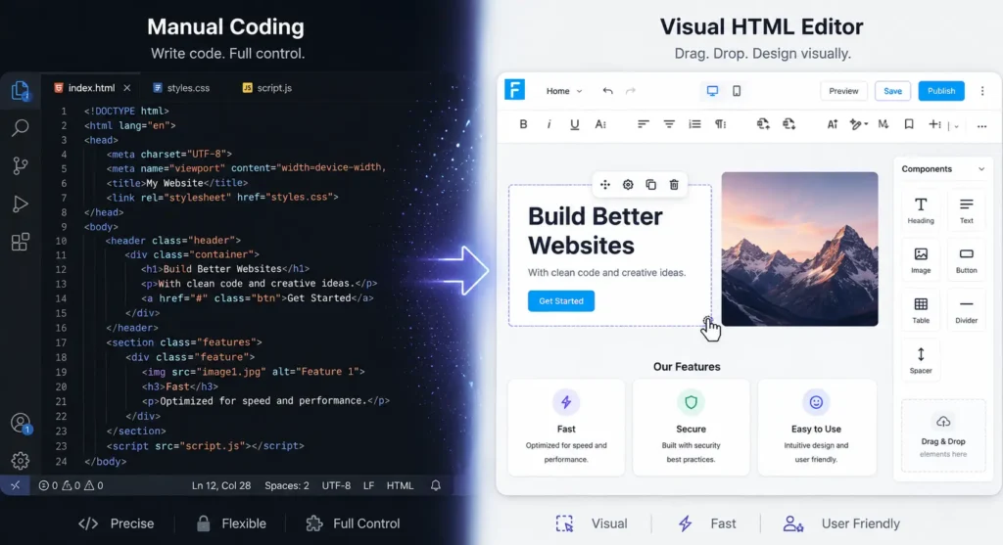Open the Run and Debug icon
Viewport: 1003px width, 545px height.
coord(20,204)
